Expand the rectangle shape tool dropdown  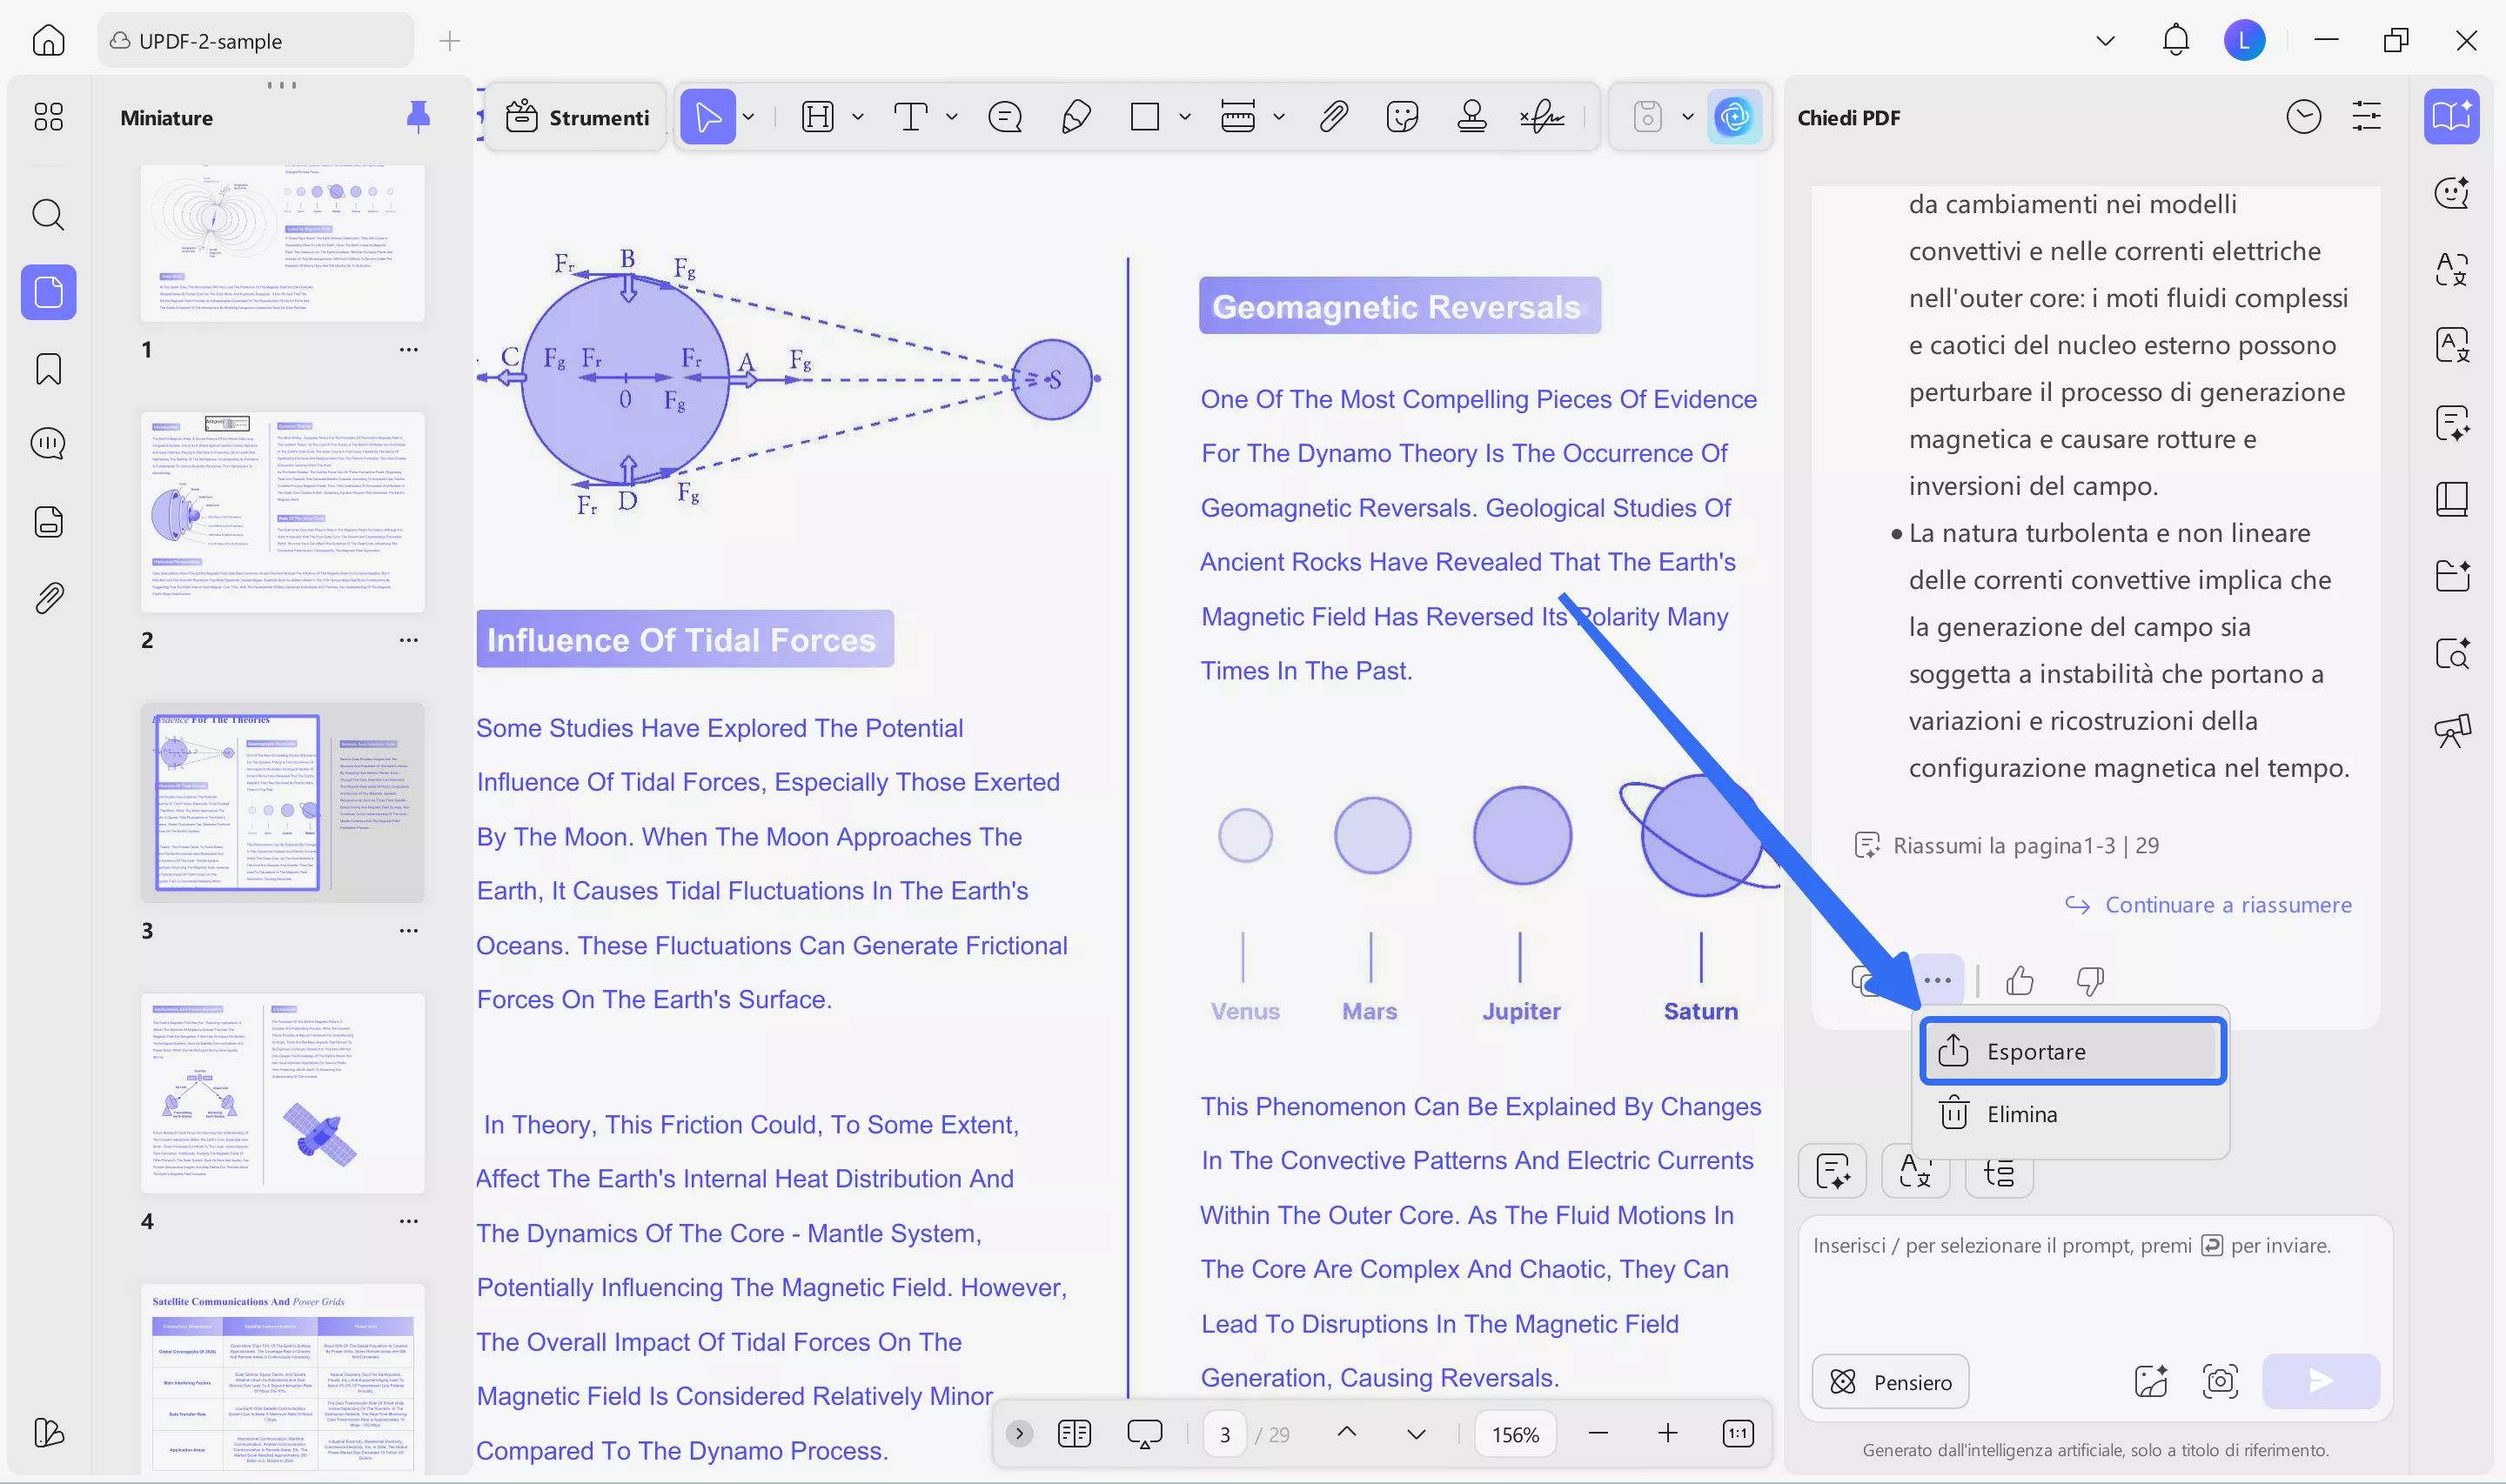click(1185, 117)
